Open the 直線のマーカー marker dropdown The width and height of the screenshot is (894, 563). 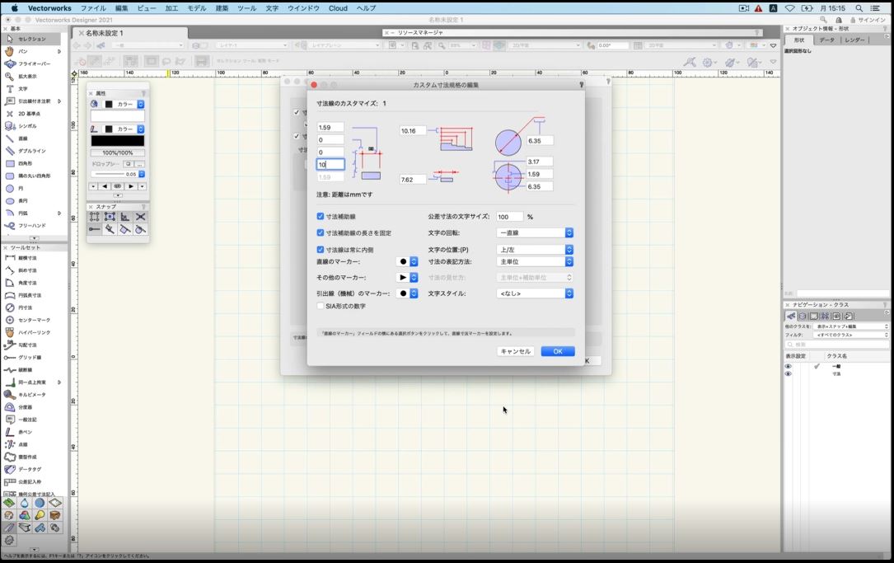click(407, 262)
